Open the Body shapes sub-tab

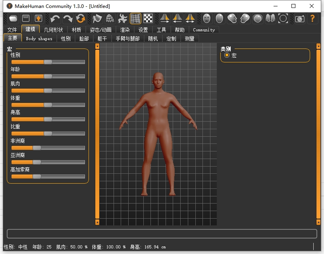[x=39, y=39]
